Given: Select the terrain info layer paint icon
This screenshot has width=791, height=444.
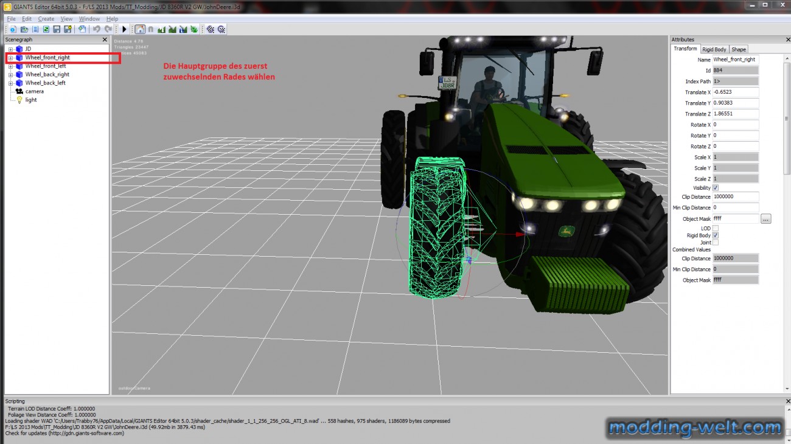Looking at the screenshot, I should 183,29.
